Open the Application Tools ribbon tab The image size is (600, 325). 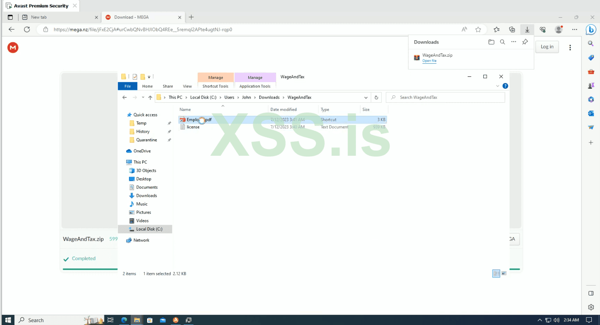pyautogui.click(x=255, y=86)
